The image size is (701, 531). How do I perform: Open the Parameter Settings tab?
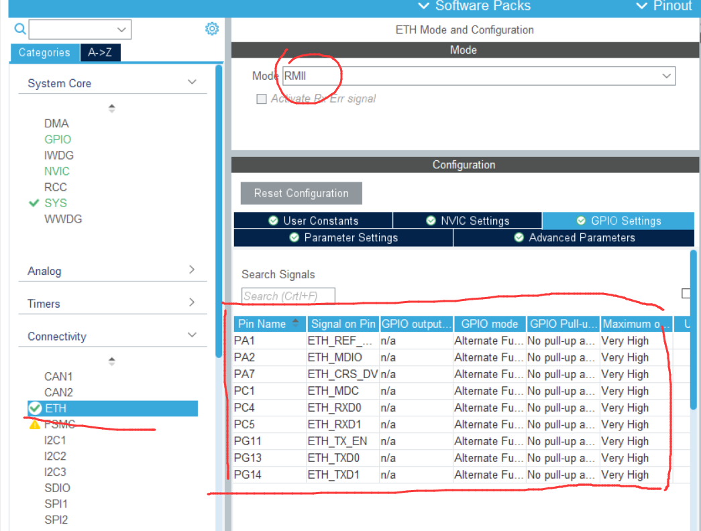tap(343, 238)
